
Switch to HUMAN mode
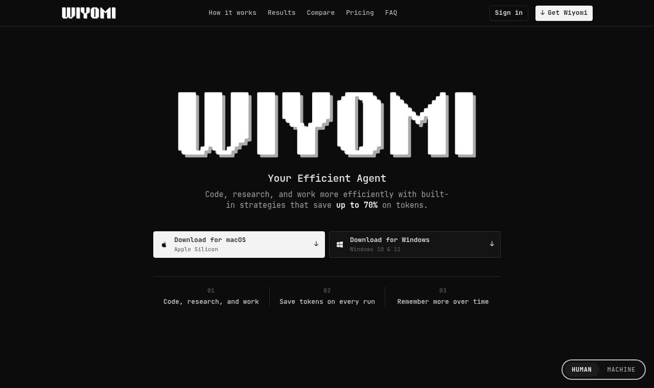click(x=581, y=370)
